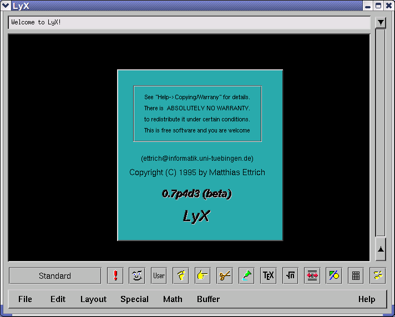The height and width of the screenshot is (317, 395).
Task: Click the 'Copyright (C) 1995 by Matthias Ettrich' line
Action: click(197, 172)
